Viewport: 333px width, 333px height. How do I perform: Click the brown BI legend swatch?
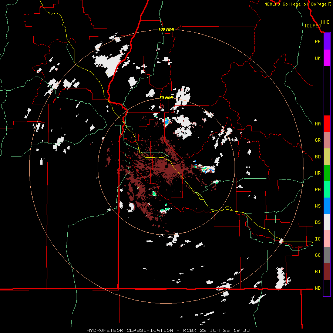[x=327, y=272]
